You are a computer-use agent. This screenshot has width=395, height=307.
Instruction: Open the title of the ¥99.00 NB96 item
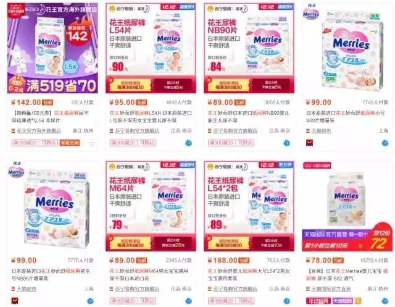tap(51, 275)
